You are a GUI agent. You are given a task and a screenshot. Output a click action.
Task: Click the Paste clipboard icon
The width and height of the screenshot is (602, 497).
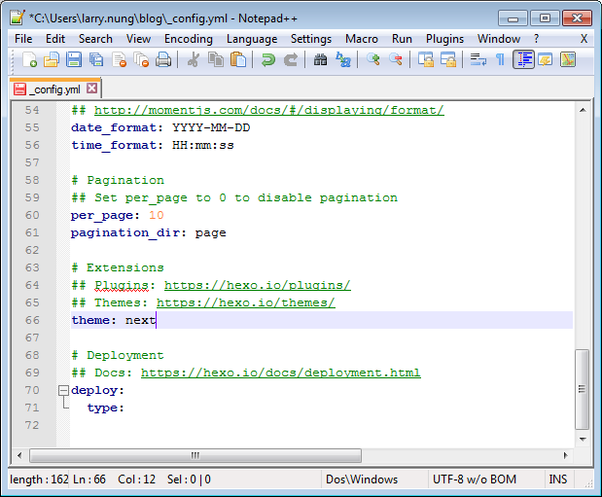click(x=238, y=60)
